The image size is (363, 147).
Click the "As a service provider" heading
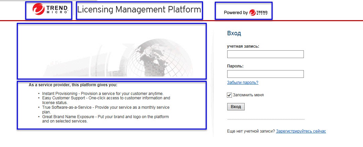coord(73,85)
